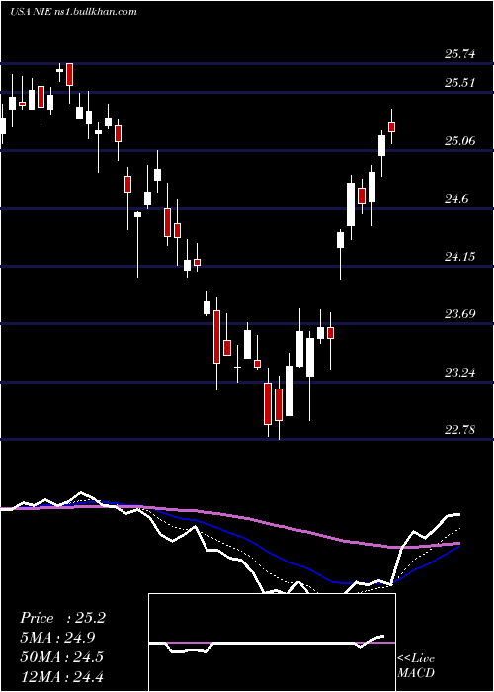Click the 50MA : 24.5 value
The width and height of the screenshot is (494, 692).
tap(61, 656)
